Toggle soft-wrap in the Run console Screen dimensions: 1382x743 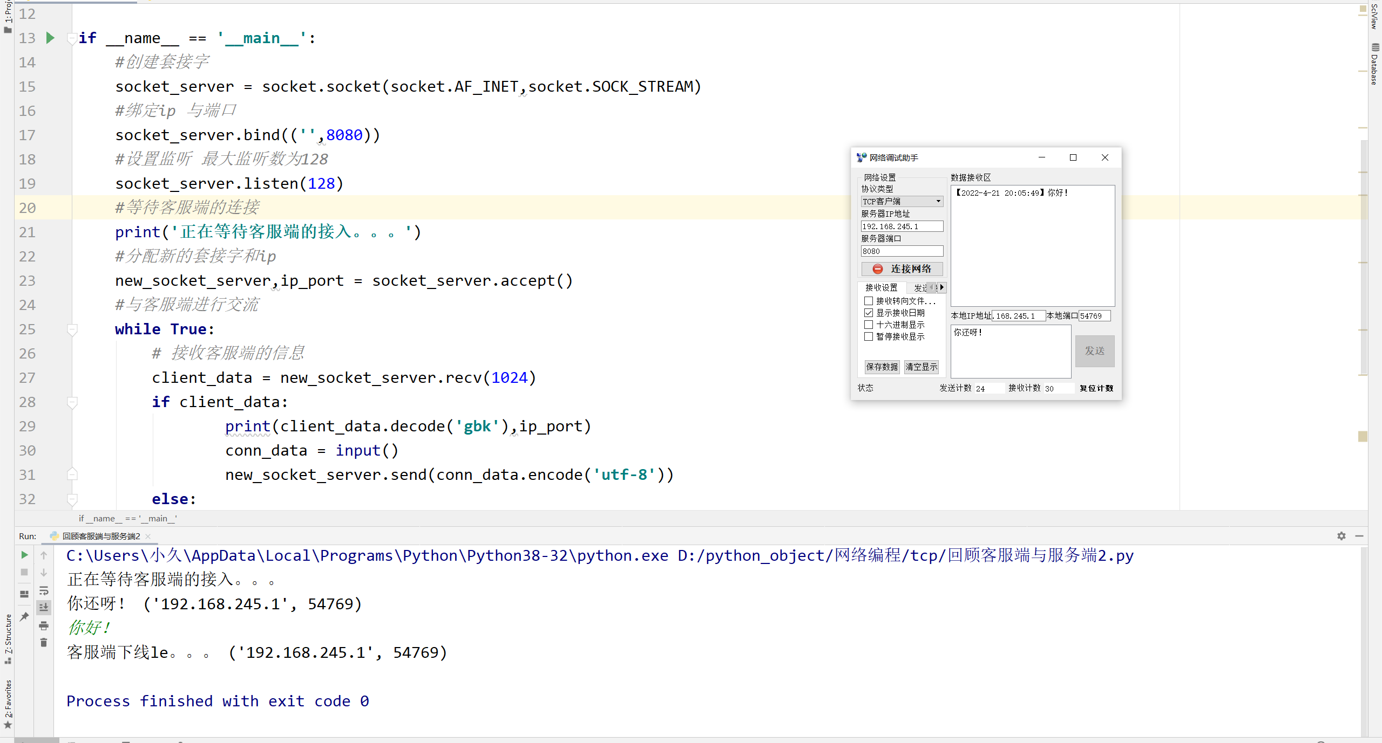(44, 590)
